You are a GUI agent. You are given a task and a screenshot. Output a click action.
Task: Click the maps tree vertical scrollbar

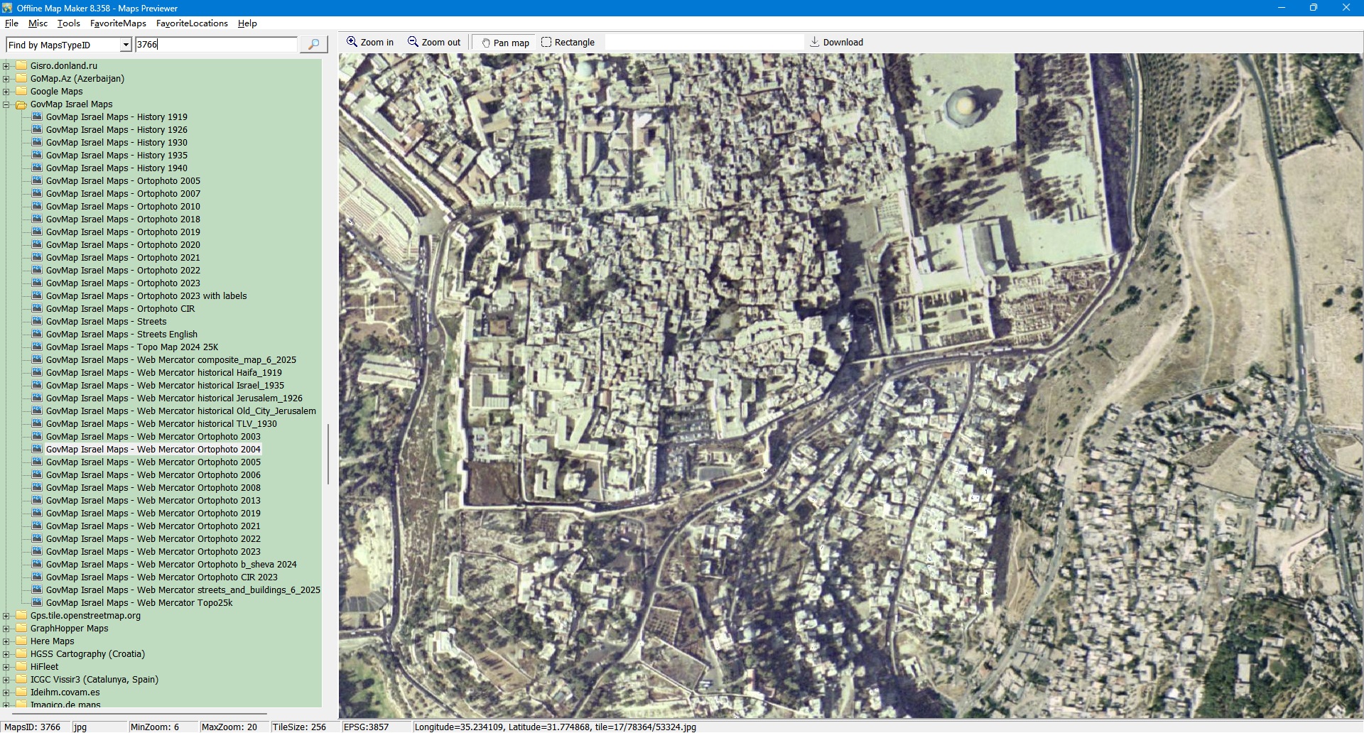pyautogui.click(x=328, y=455)
